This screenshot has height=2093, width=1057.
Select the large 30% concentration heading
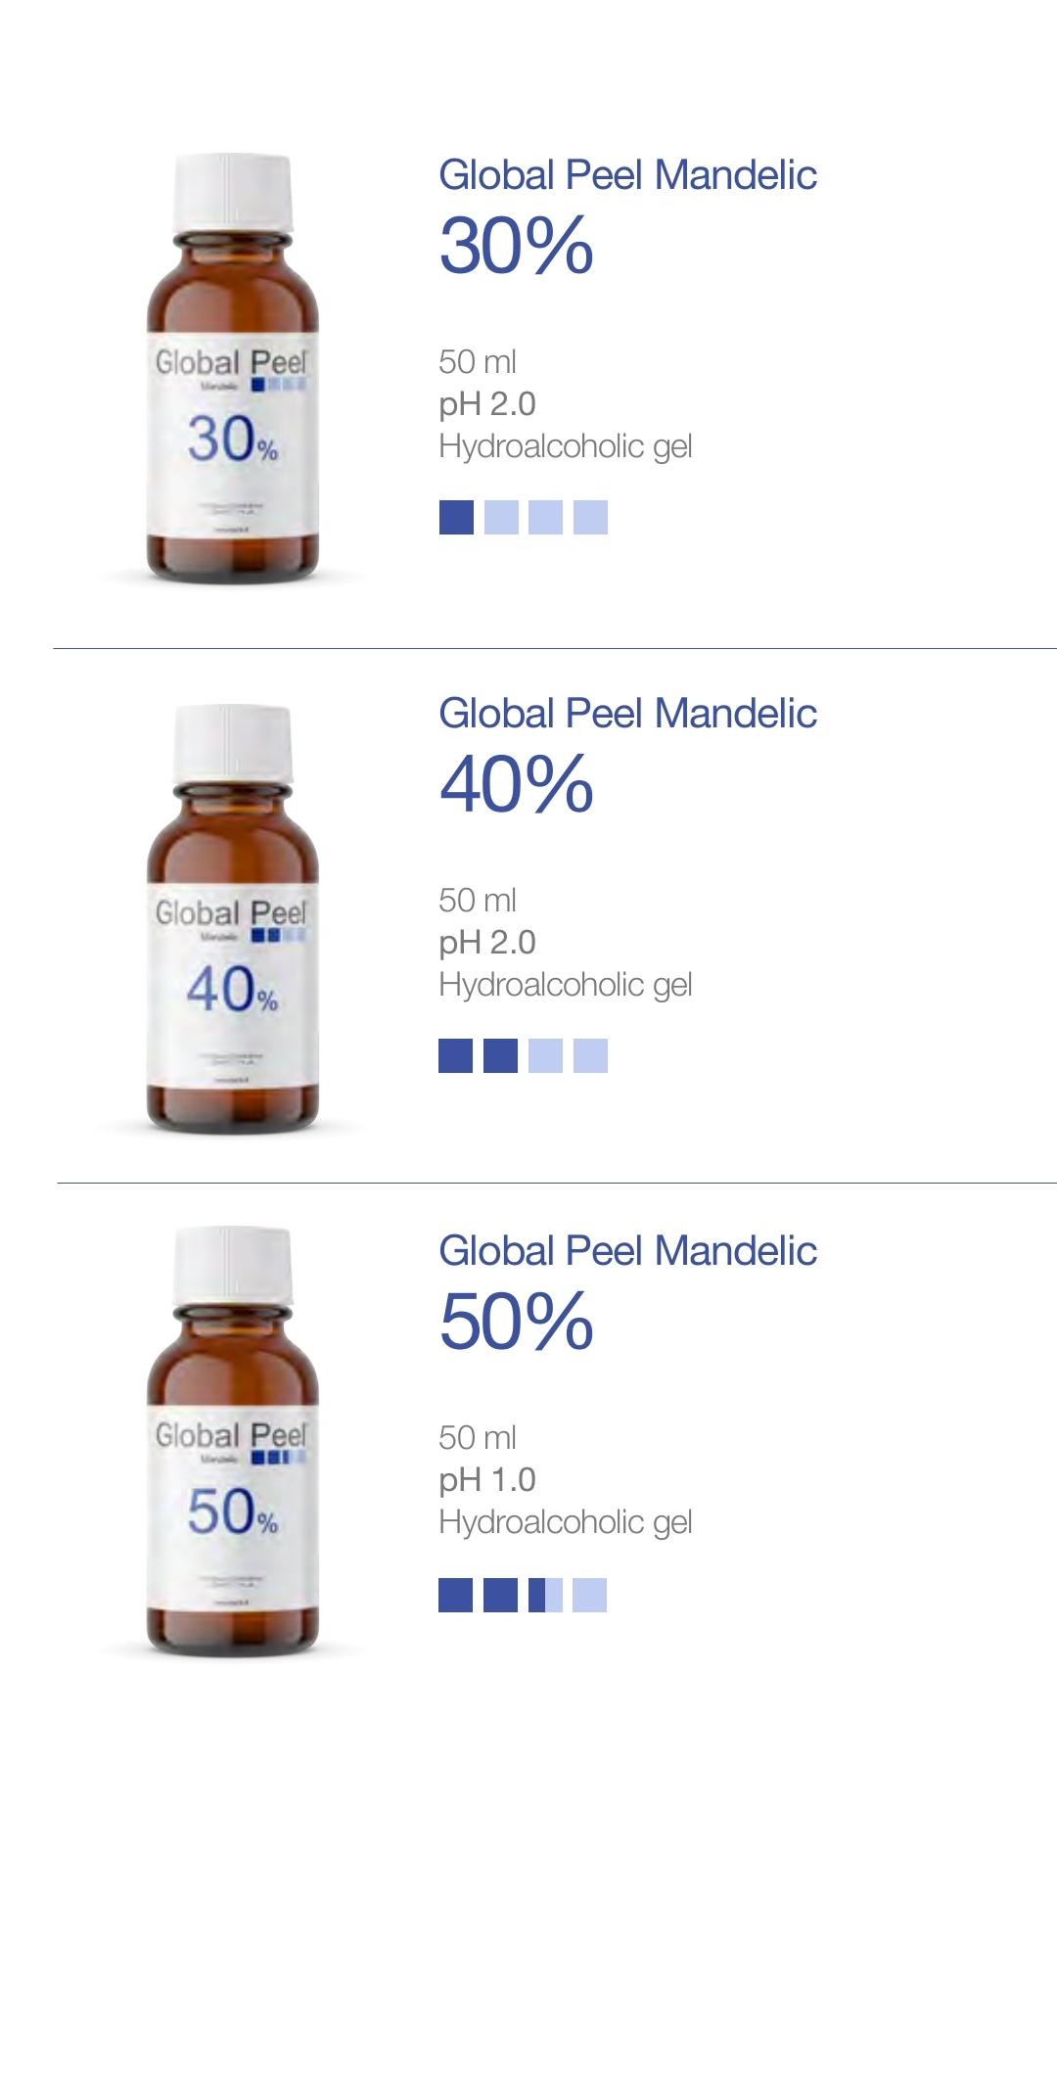tap(516, 246)
